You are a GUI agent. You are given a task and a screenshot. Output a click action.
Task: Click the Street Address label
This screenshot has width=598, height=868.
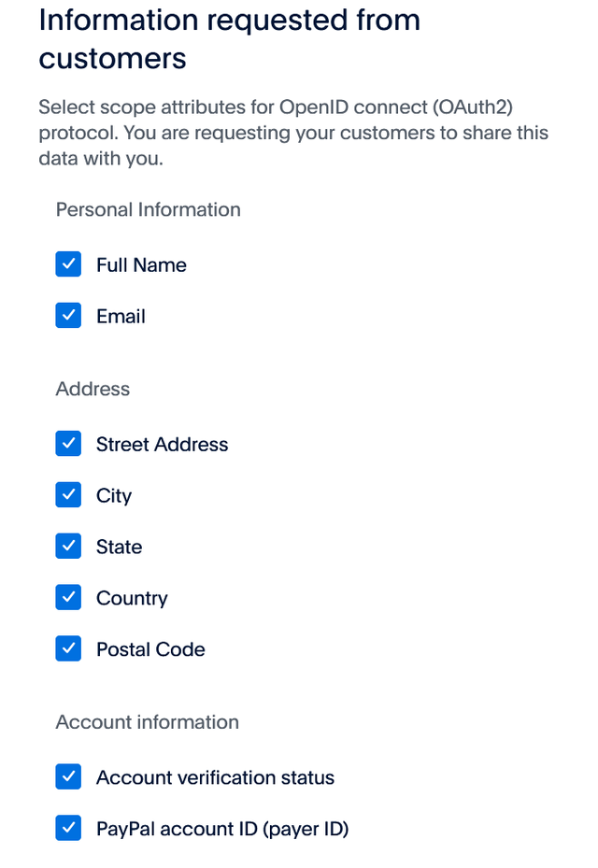tap(162, 444)
